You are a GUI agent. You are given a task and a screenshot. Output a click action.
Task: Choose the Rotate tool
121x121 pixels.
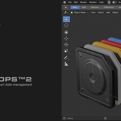point(66,44)
